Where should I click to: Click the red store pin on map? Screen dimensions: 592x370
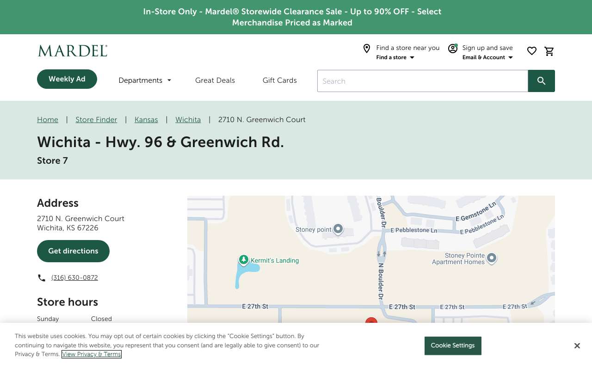click(371, 321)
